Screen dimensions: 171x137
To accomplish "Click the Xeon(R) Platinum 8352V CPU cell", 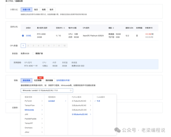I will coord(93,35).
